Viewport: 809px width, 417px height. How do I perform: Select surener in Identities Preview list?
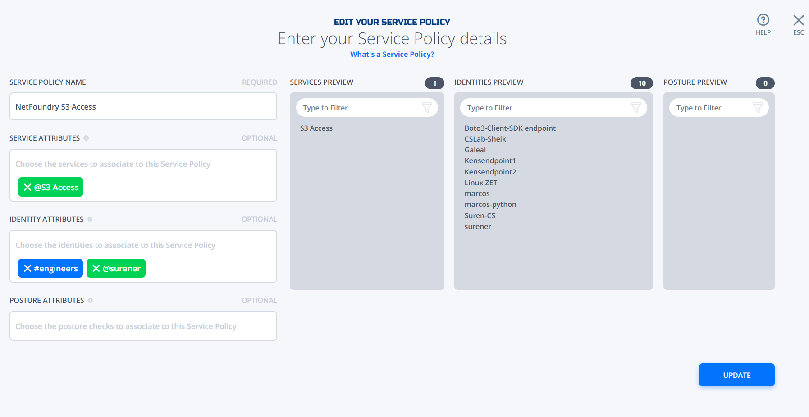click(478, 226)
